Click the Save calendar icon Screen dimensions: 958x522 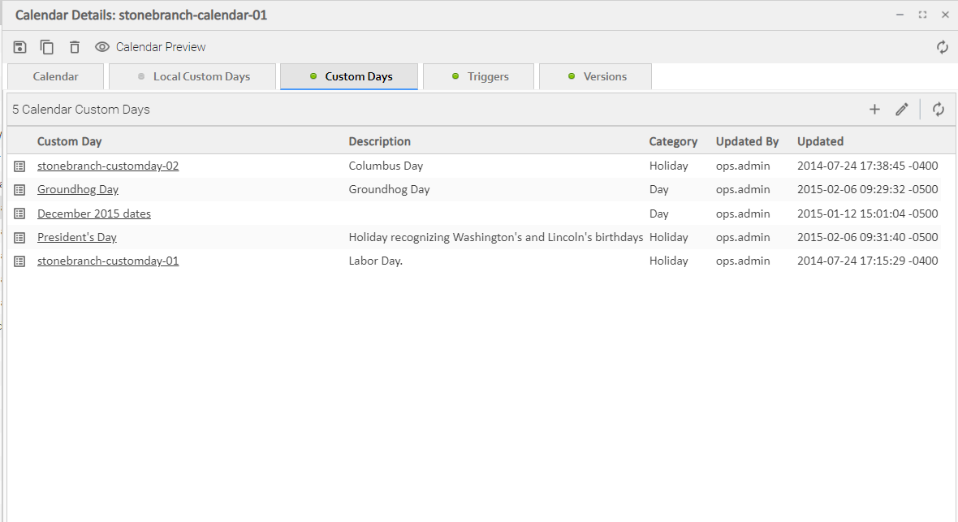point(20,47)
